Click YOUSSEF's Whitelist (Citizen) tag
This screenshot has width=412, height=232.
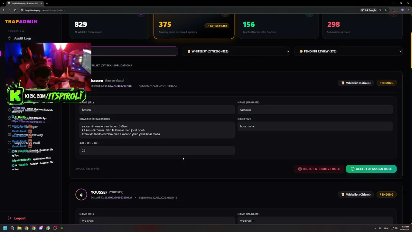pyautogui.click(x=356, y=195)
